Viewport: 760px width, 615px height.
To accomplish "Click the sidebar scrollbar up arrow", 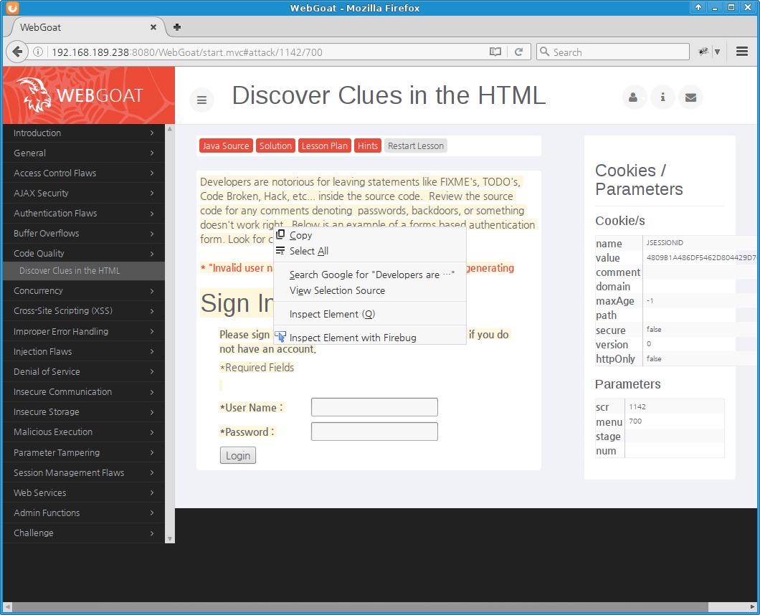I will pyautogui.click(x=170, y=129).
